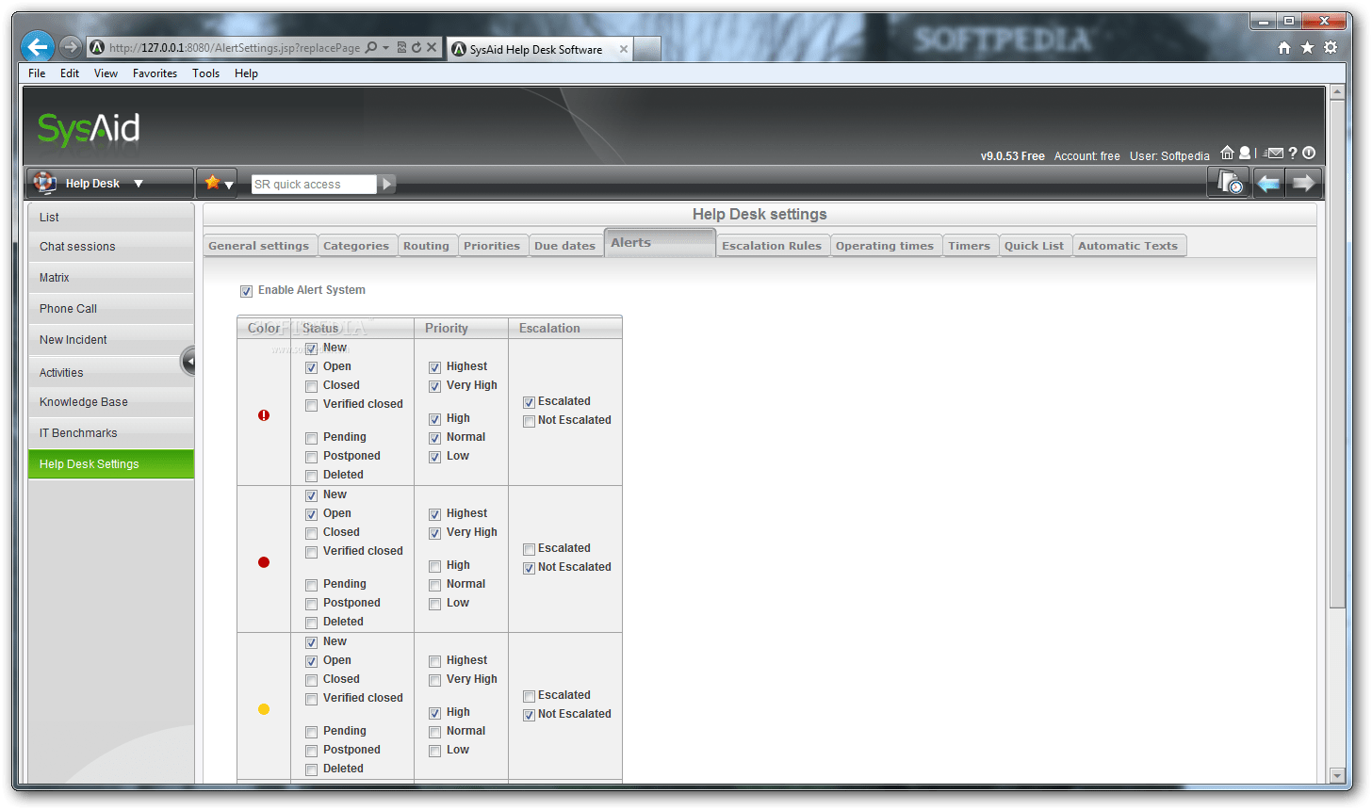Screen dimensions: 1372x810
Task: Open the Tools menu
Action: click(x=205, y=73)
